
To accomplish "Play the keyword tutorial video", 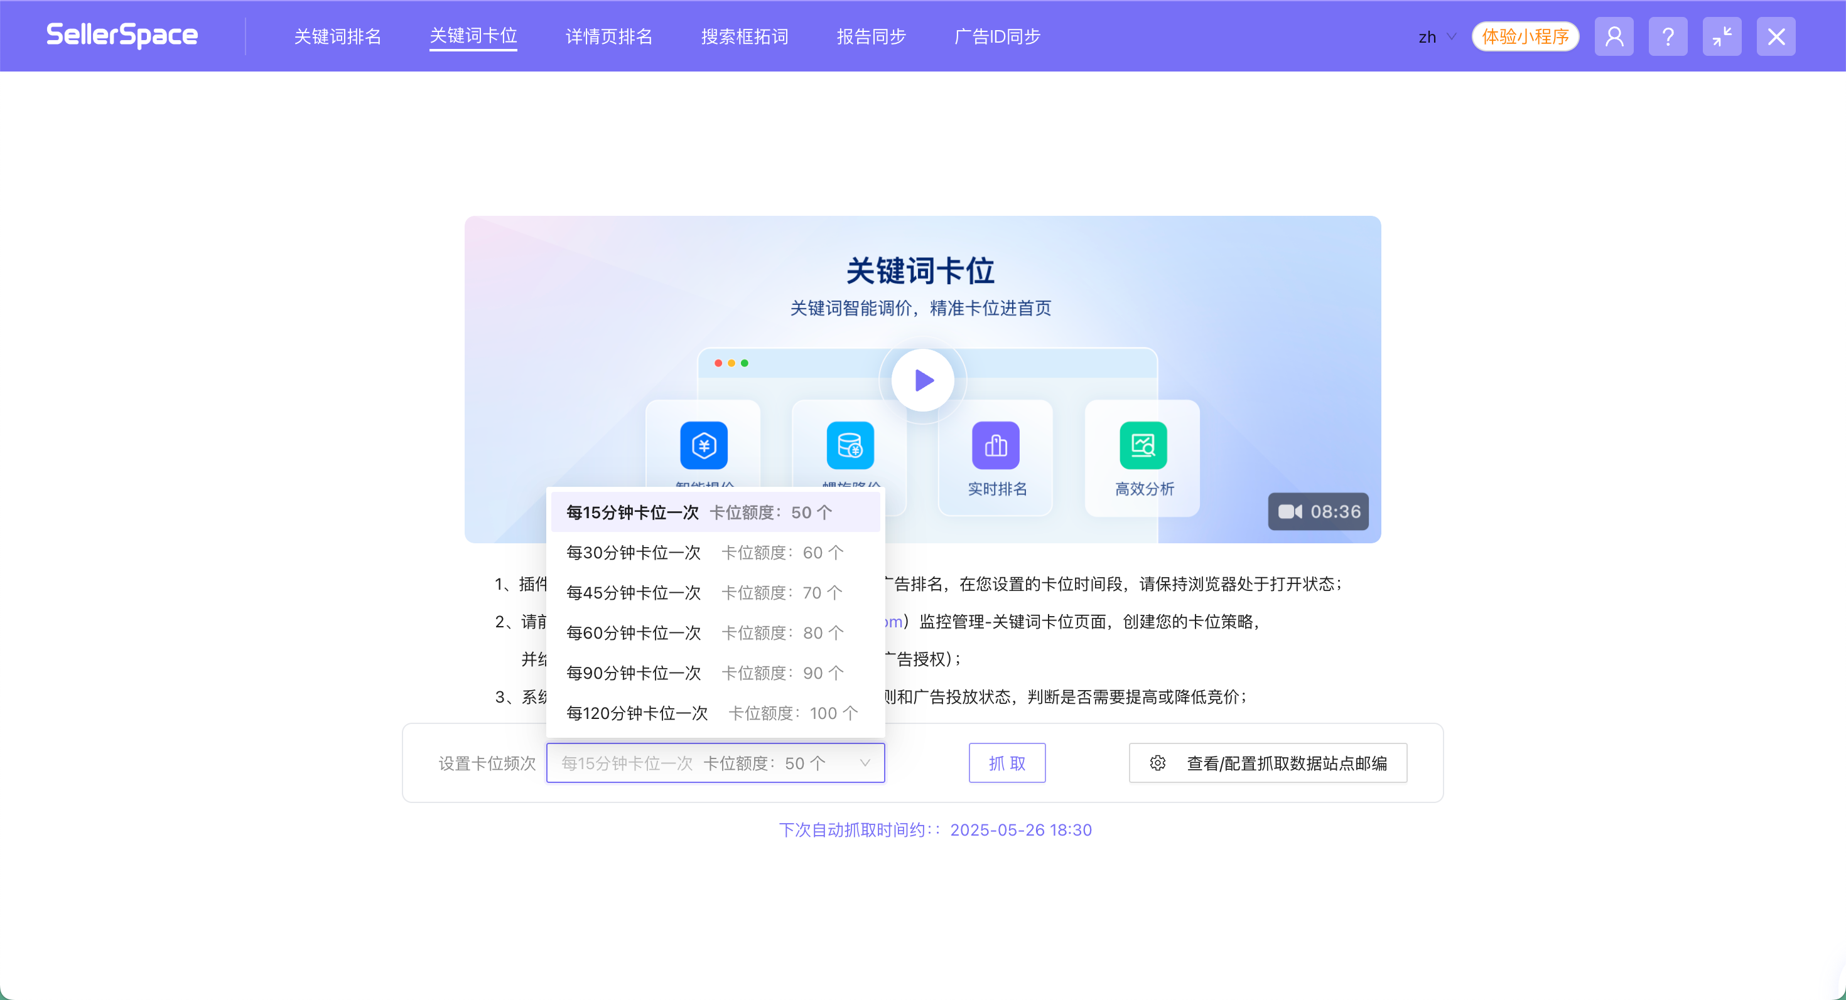I will [x=923, y=380].
